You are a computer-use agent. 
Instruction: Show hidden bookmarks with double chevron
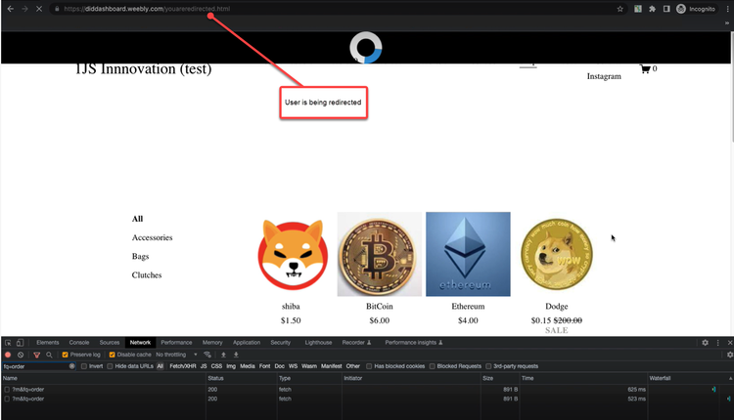click(x=727, y=22)
